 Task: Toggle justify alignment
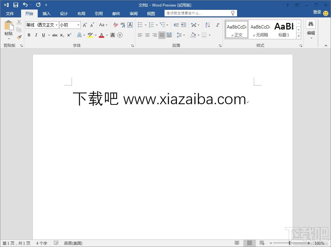[162, 35]
